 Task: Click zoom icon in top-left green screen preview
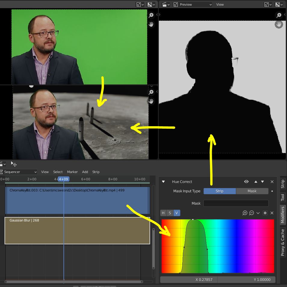151,15
